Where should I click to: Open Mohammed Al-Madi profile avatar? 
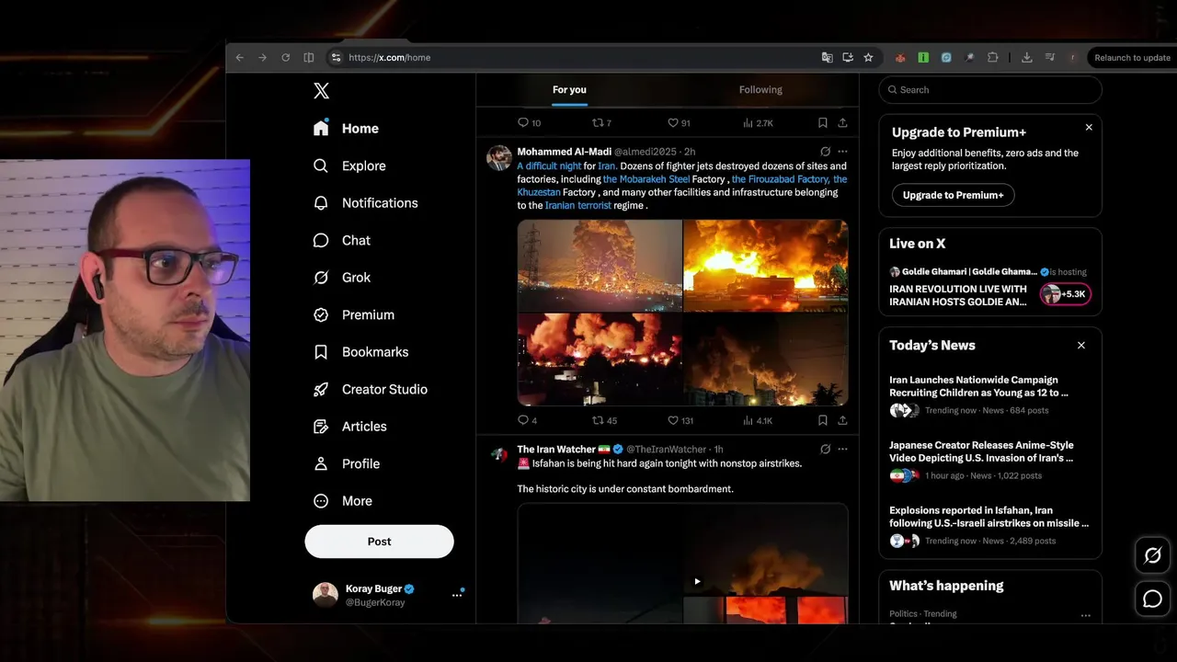coord(499,157)
